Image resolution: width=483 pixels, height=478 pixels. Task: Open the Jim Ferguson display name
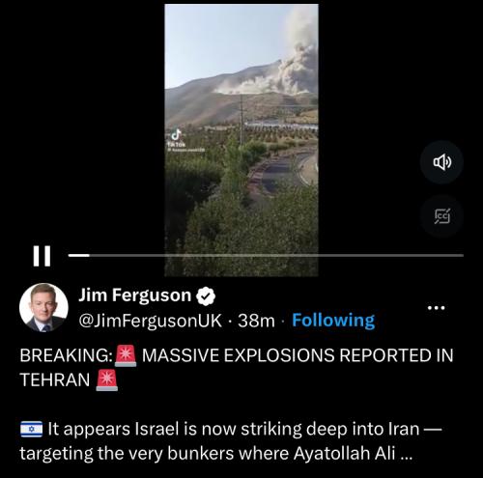[x=135, y=295]
